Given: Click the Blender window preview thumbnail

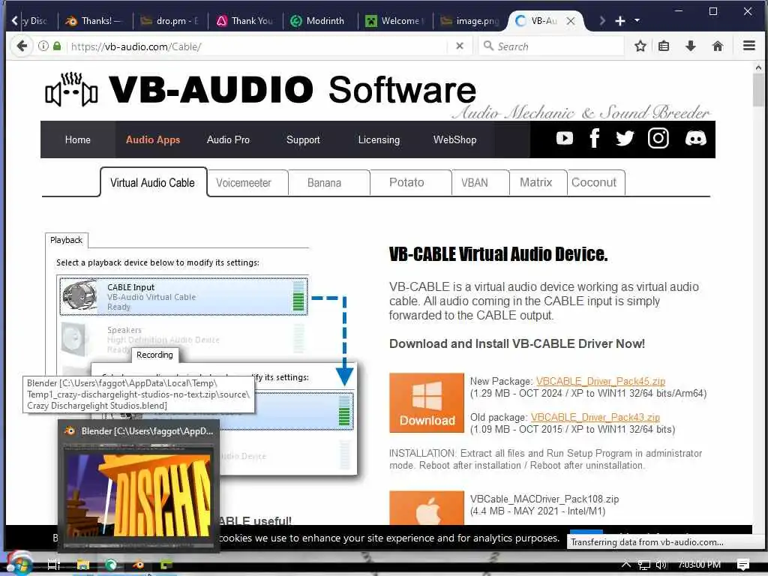Looking at the screenshot, I should [x=139, y=495].
